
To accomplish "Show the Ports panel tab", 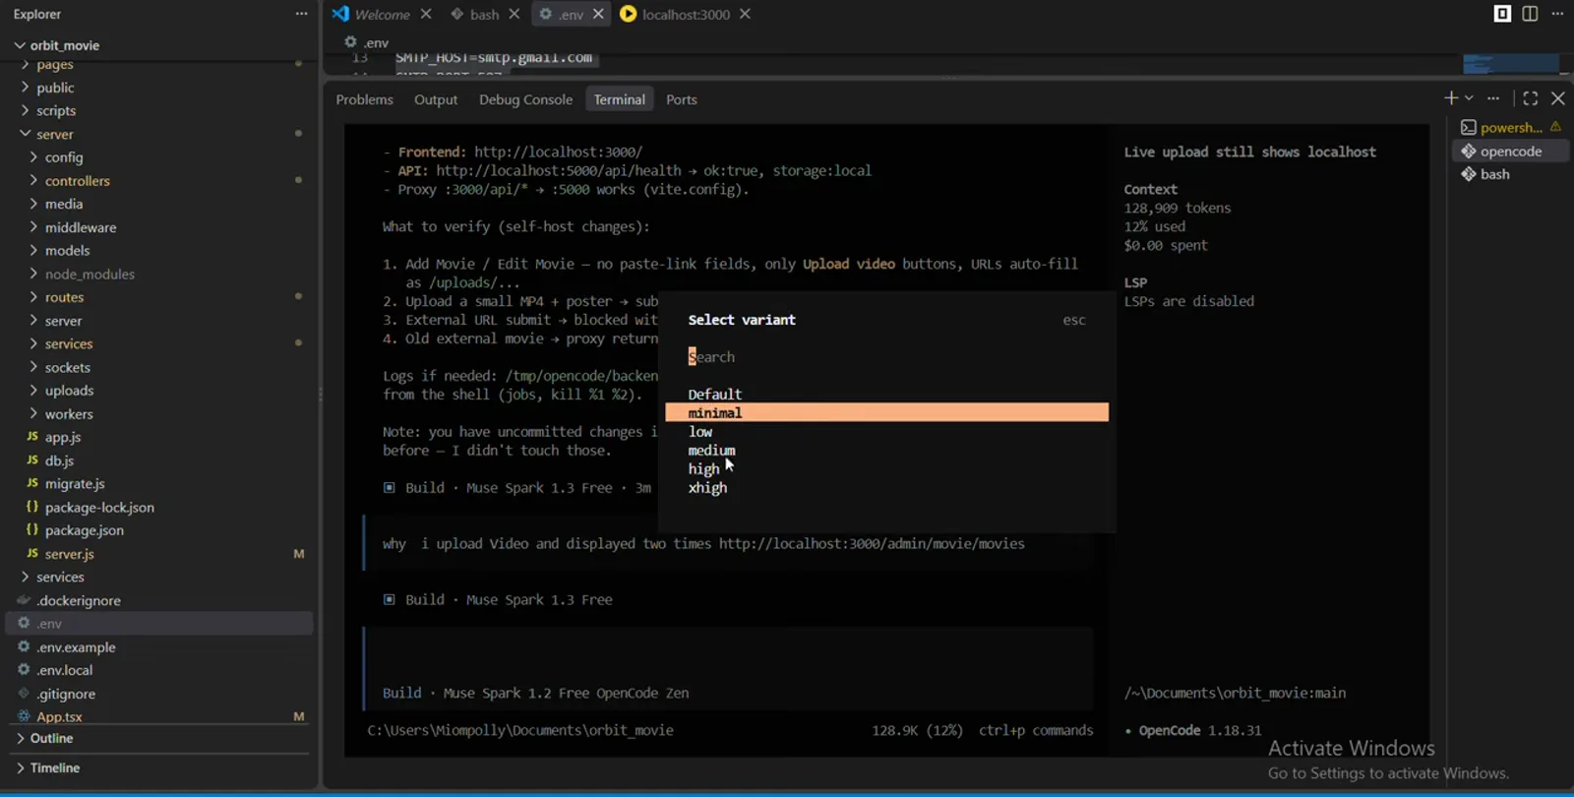I will [x=681, y=99].
